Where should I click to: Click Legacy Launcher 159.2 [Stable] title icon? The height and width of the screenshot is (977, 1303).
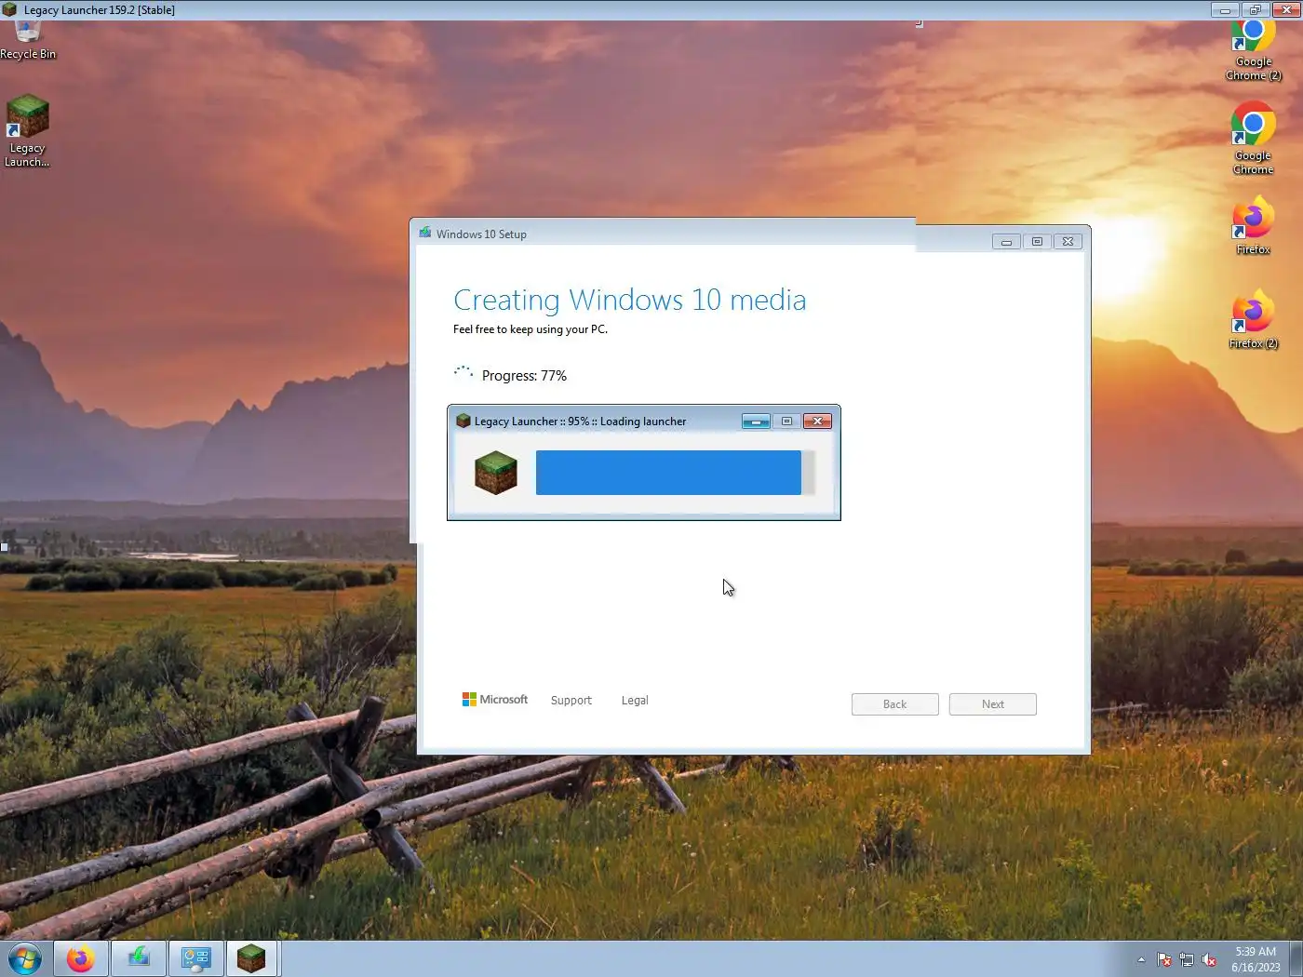pos(10,9)
